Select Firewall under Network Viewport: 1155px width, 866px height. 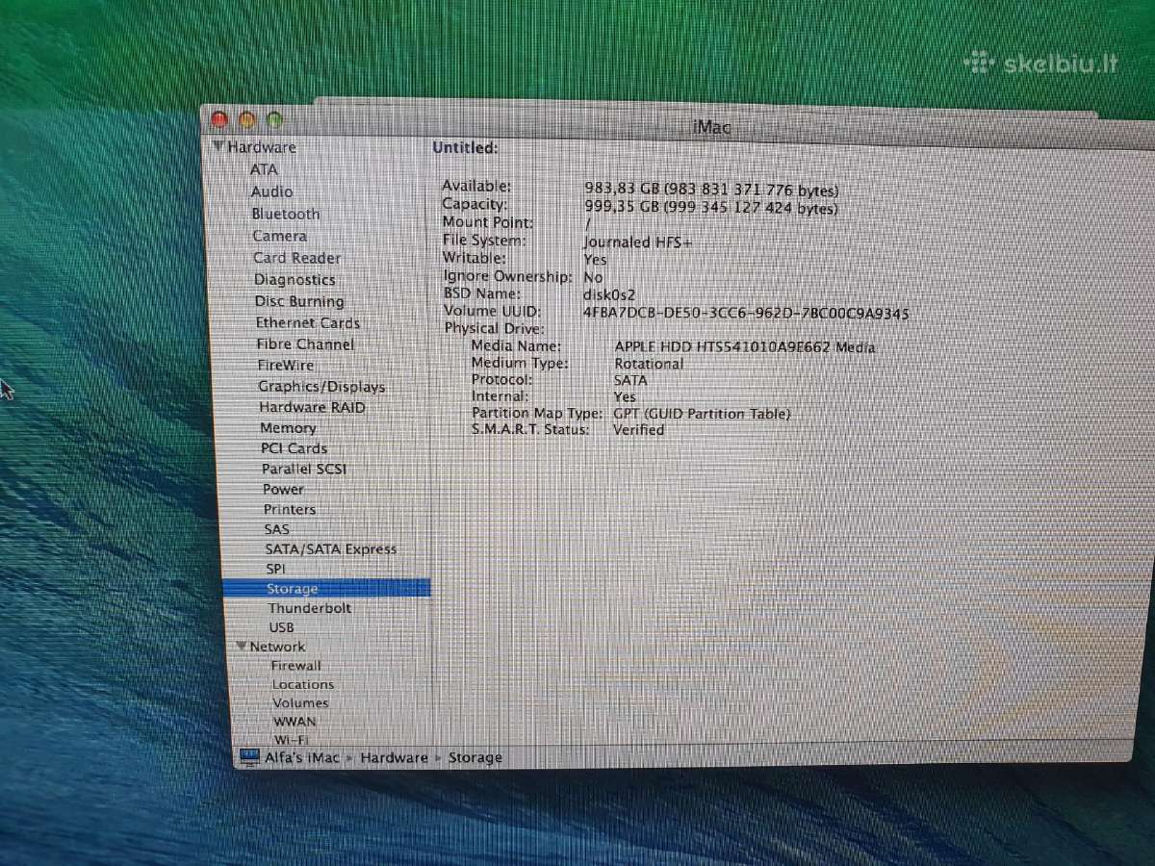point(296,666)
